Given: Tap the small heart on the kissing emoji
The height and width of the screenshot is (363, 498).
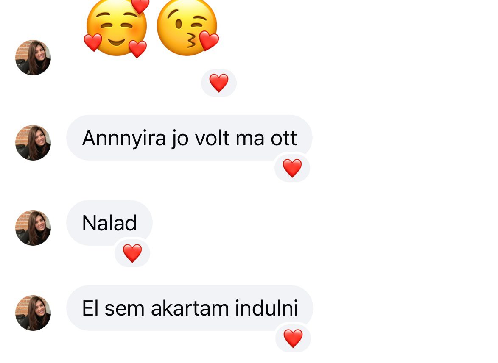Looking at the screenshot, I should coord(209,41).
